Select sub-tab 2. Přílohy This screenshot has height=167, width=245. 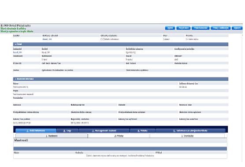(119, 136)
